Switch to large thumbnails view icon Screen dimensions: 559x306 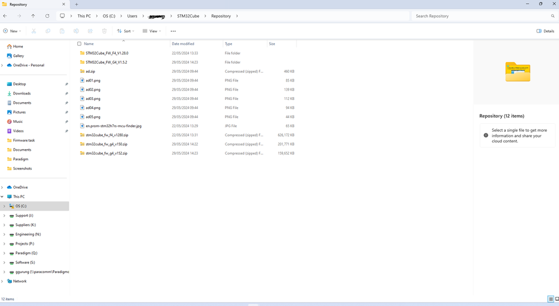tap(557, 299)
